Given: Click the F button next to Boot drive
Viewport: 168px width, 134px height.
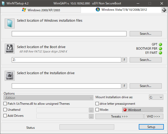Looking at the screenshot, I should click(124, 60).
